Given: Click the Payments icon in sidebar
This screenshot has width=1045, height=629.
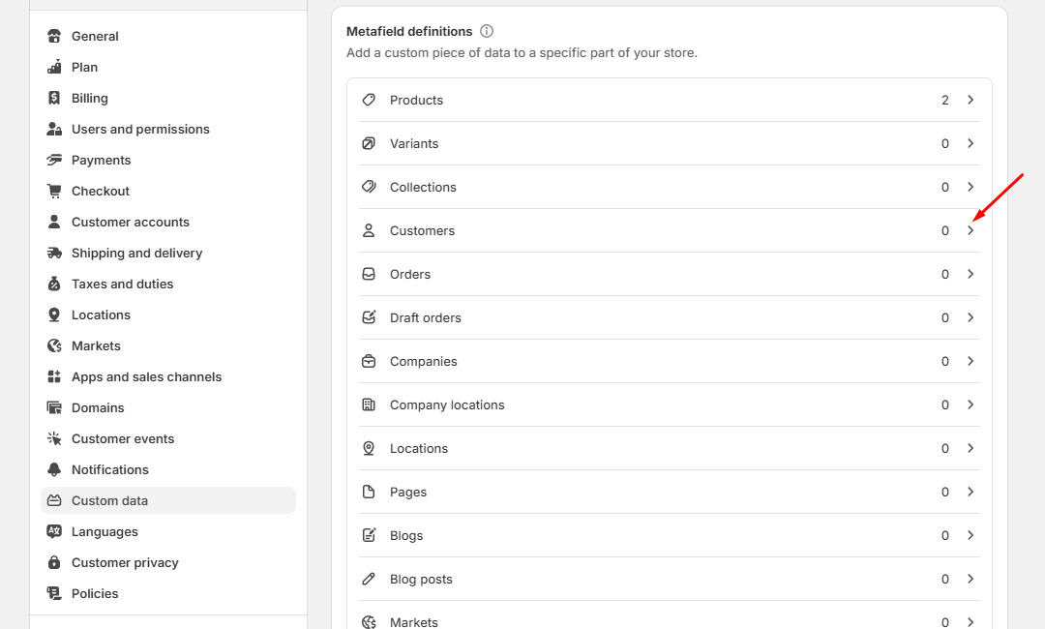Looking at the screenshot, I should pyautogui.click(x=54, y=160).
